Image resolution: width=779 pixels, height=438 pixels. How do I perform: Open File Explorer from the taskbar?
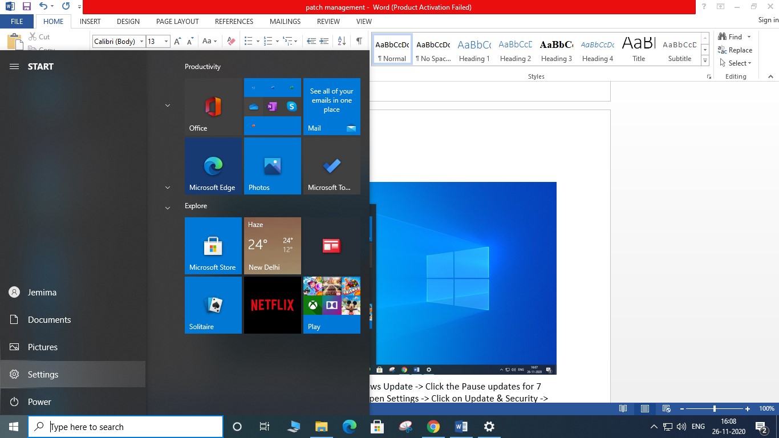(322, 427)
